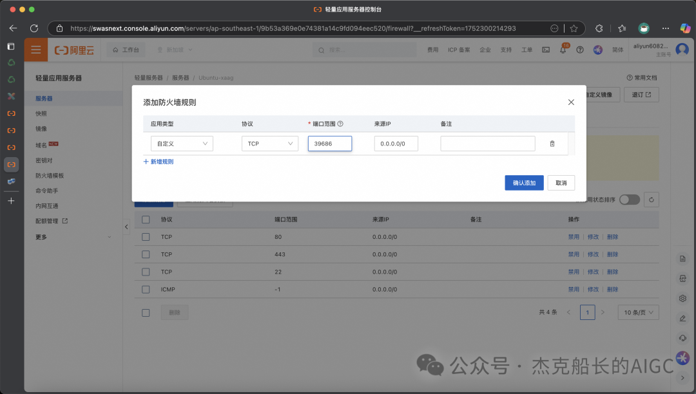Delete the rule row with trash icon
This screenshot has height=394, width=696.
[x=552, y=144]
